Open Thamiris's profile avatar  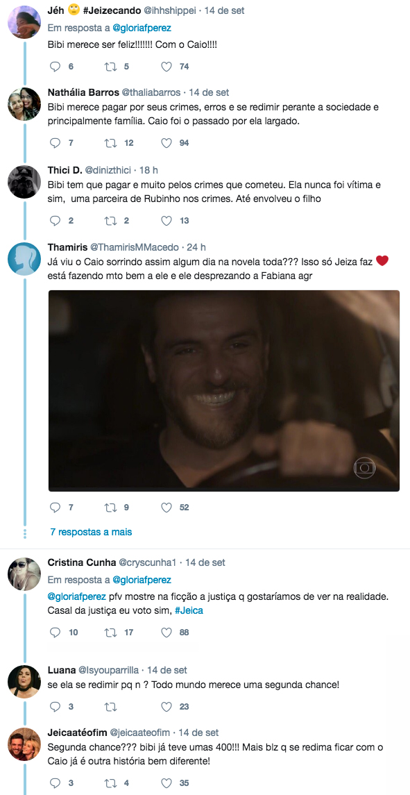pyautogui.click(x=24, y=259)
